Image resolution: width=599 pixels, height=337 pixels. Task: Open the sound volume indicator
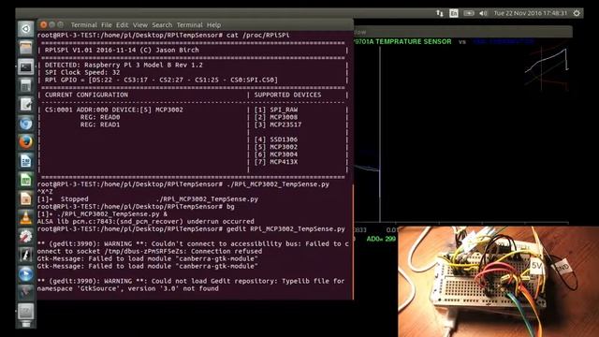pos(483,13)
